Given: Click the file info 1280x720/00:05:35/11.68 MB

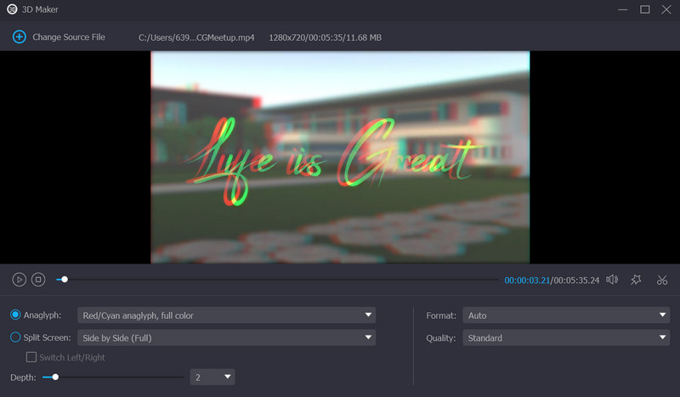Looking at the screenshot, I should pyautogui.click(x=326, y=37).
